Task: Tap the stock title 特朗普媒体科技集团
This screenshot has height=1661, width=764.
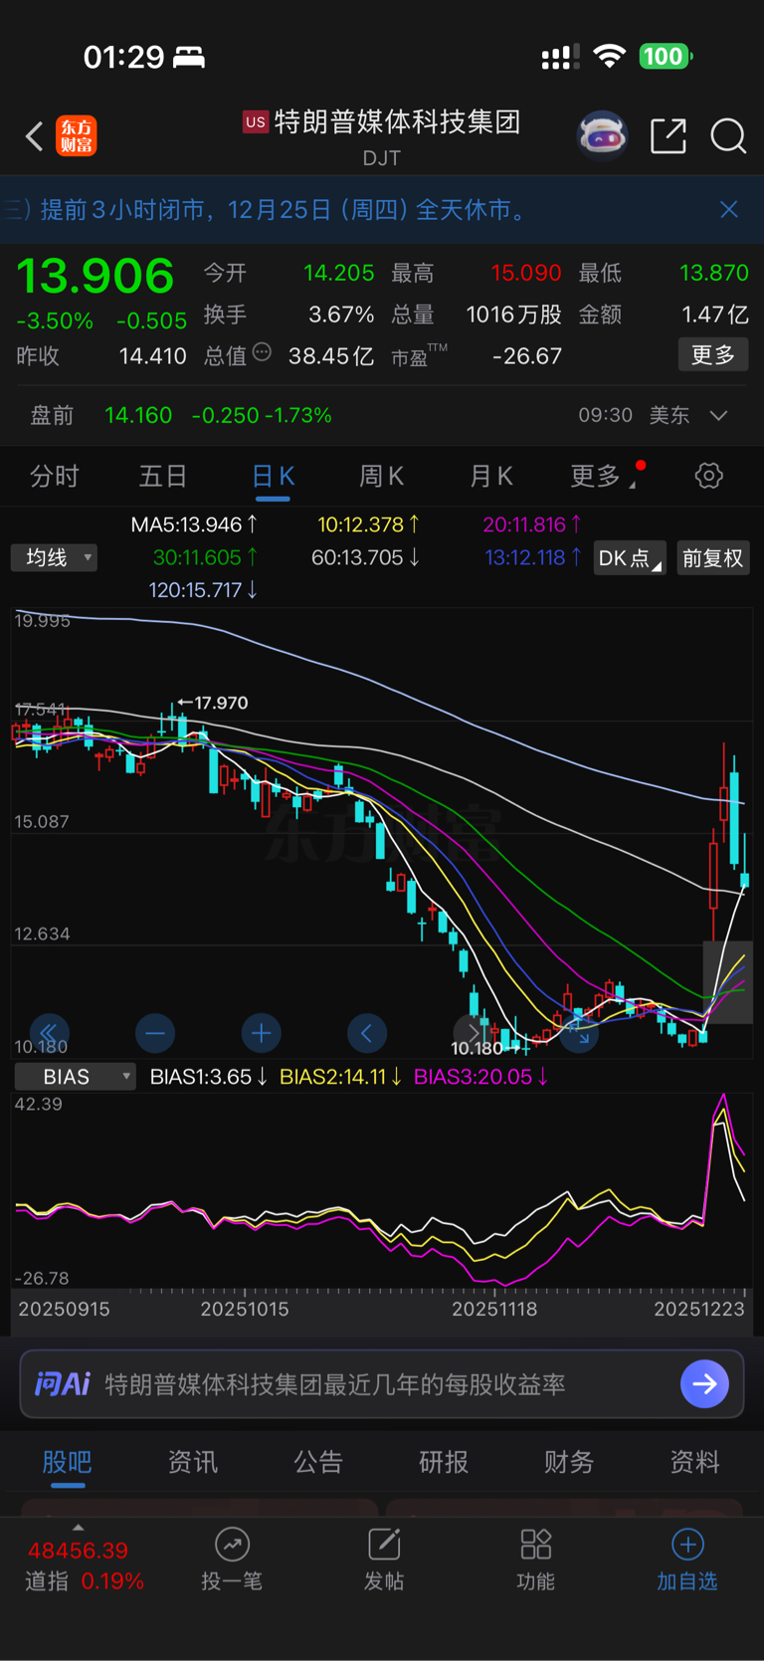Action: (397, 122)
